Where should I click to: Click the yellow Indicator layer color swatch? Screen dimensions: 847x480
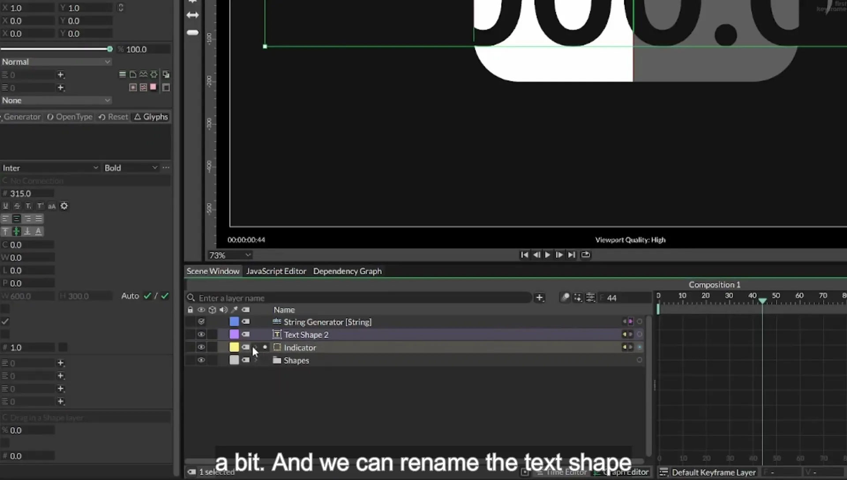[x=234, y=347]
